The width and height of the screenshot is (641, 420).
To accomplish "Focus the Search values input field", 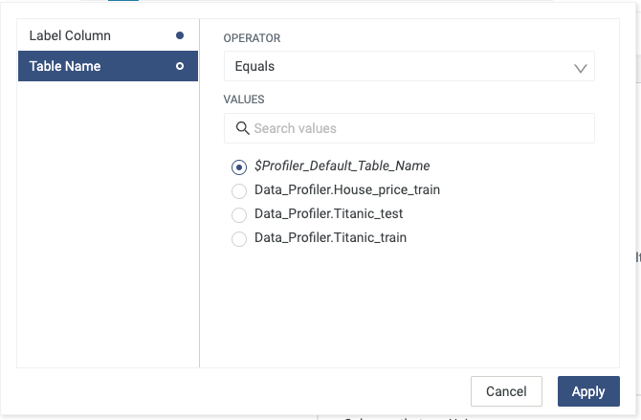I will (419, 128).
